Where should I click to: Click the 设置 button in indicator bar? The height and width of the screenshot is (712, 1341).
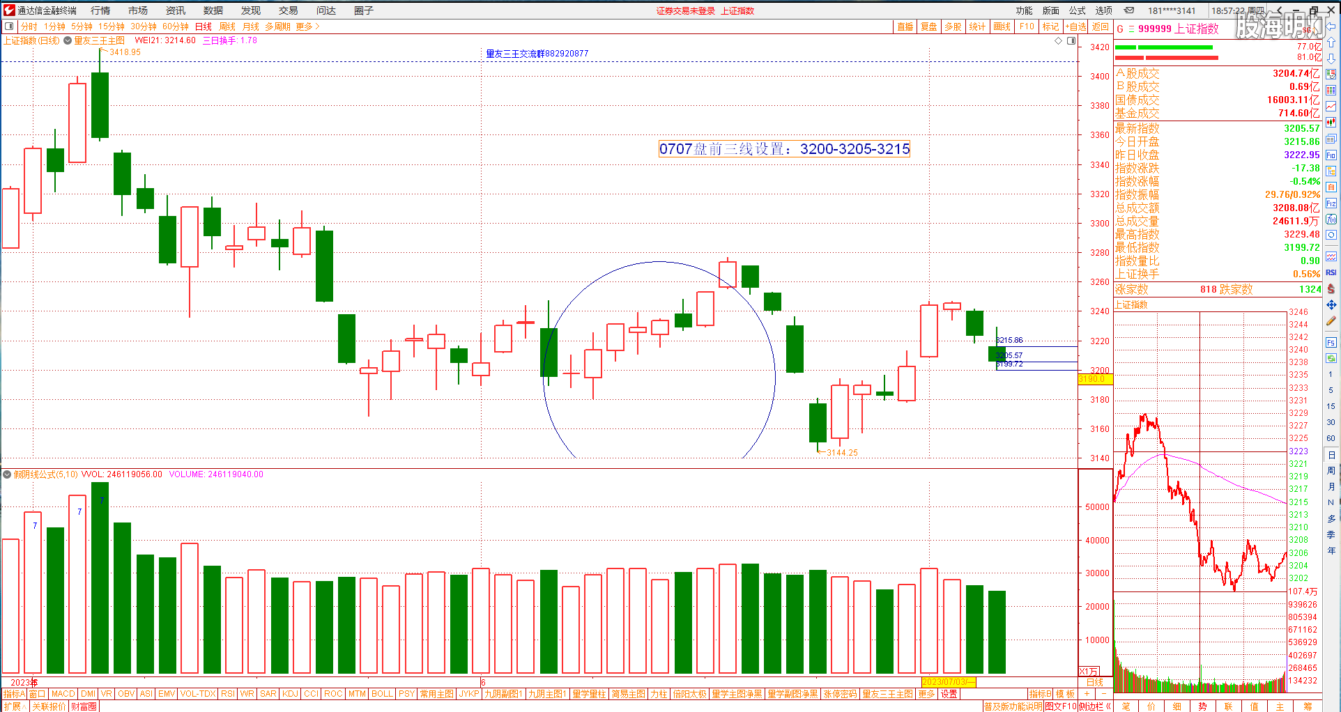[949, 694]
